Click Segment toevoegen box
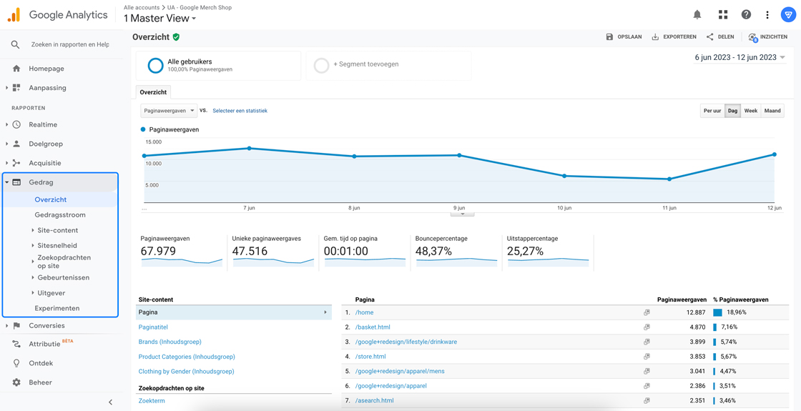Viewport: 801px width, 411px height. 388,65
